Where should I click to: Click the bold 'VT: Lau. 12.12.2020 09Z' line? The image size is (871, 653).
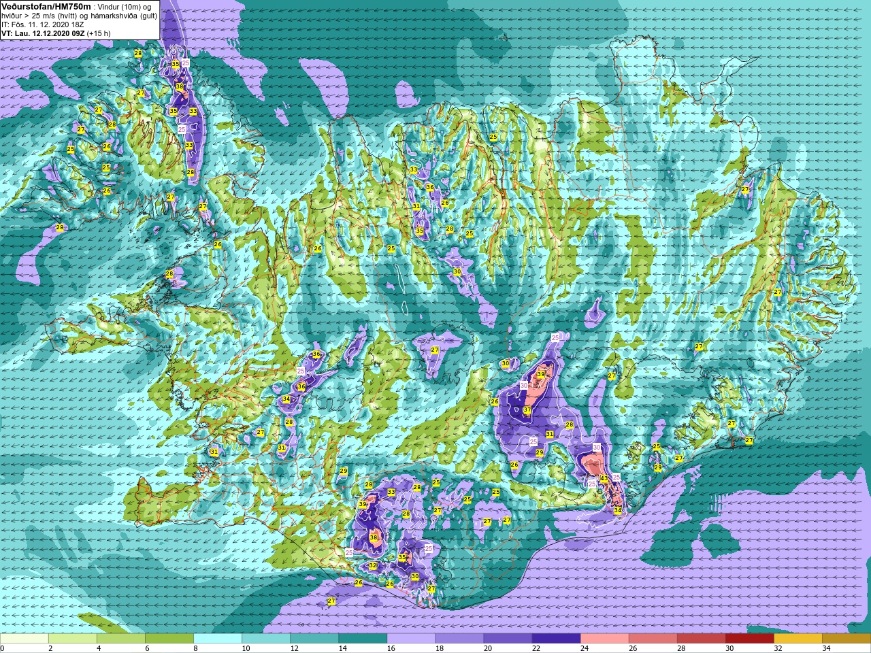point(42,33)
